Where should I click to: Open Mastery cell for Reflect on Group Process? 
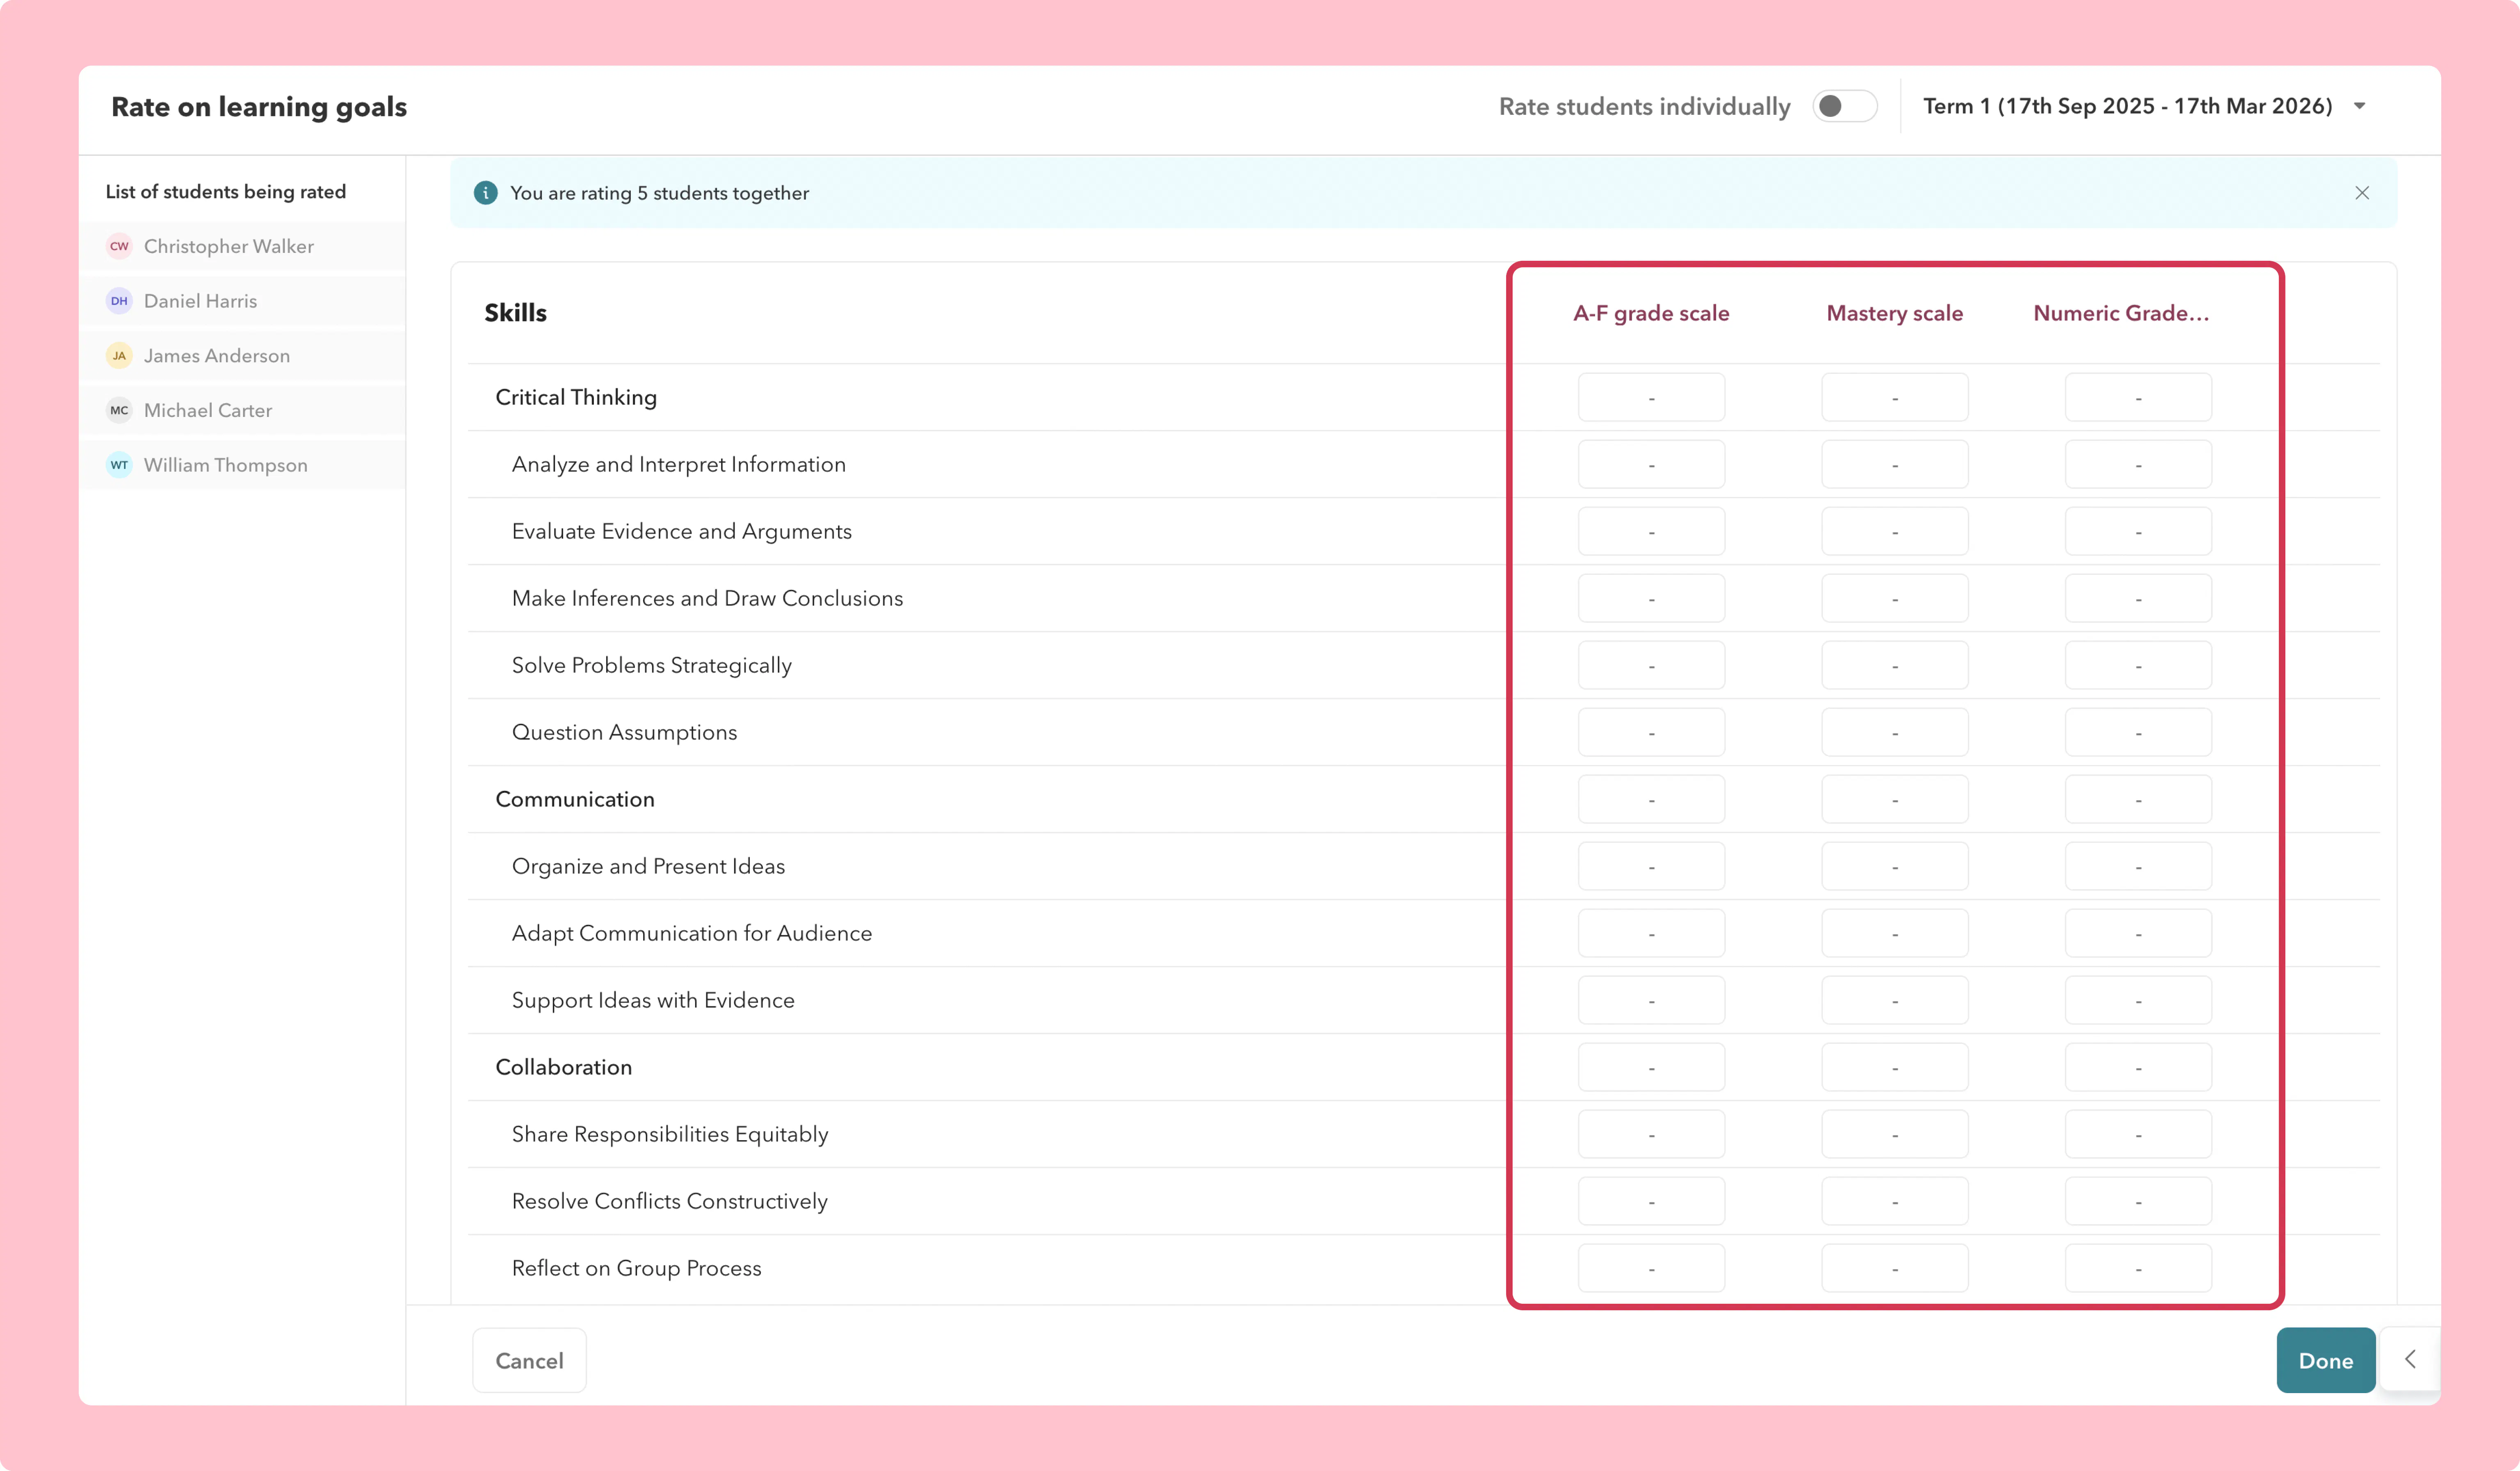(x=1895, y=1268)
